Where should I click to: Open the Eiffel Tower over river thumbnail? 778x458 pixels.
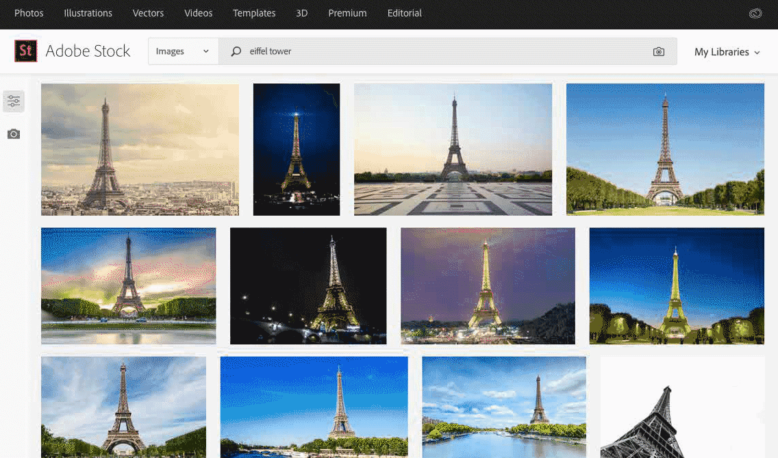504,407
